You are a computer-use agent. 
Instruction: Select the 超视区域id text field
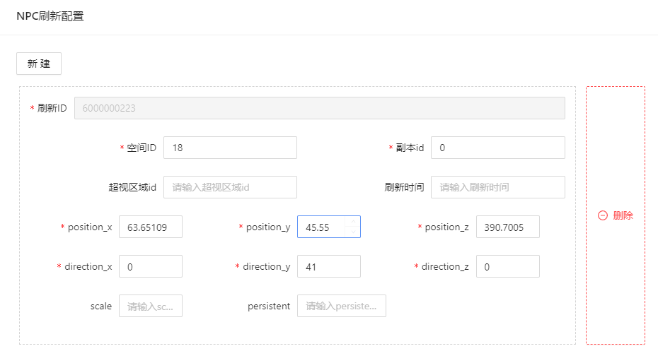(230, 187)
